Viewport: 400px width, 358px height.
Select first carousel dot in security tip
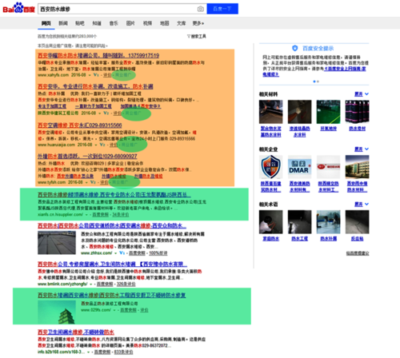(x=314, y=82)
